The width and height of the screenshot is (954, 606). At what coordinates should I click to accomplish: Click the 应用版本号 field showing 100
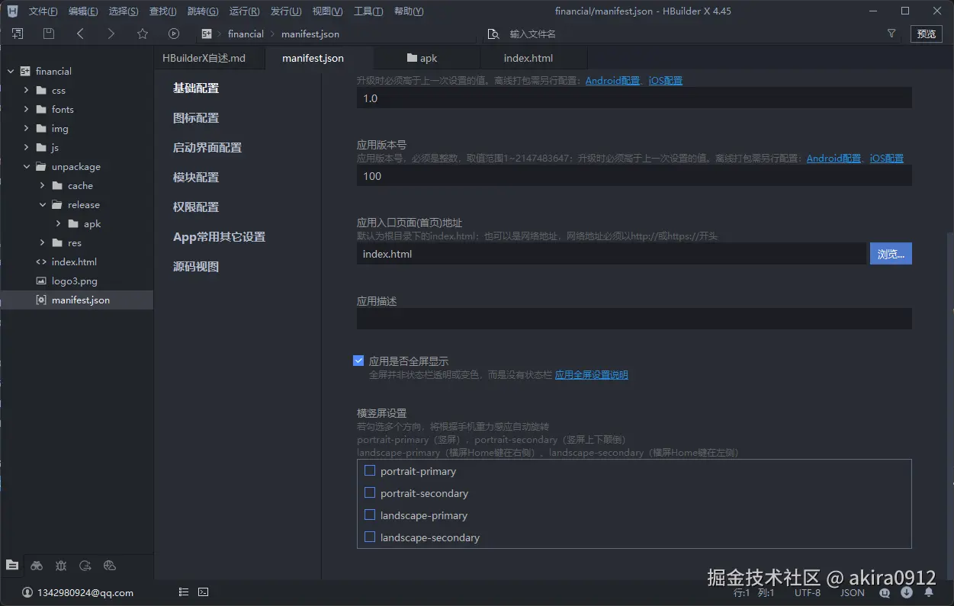[634, 175]
